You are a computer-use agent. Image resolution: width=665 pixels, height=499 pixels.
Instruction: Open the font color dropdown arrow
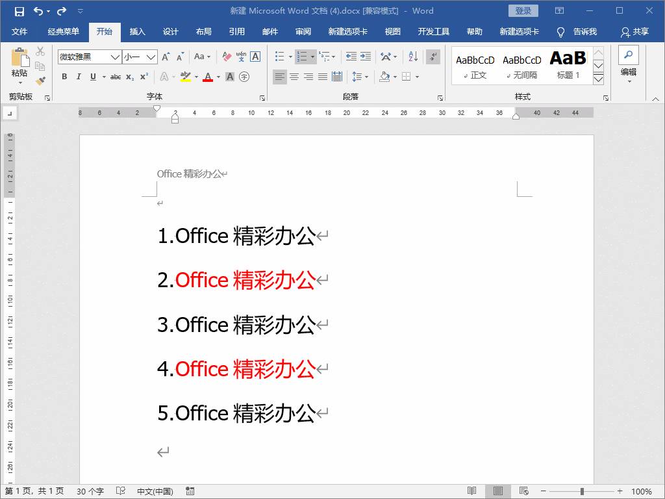tap(218, 77)
